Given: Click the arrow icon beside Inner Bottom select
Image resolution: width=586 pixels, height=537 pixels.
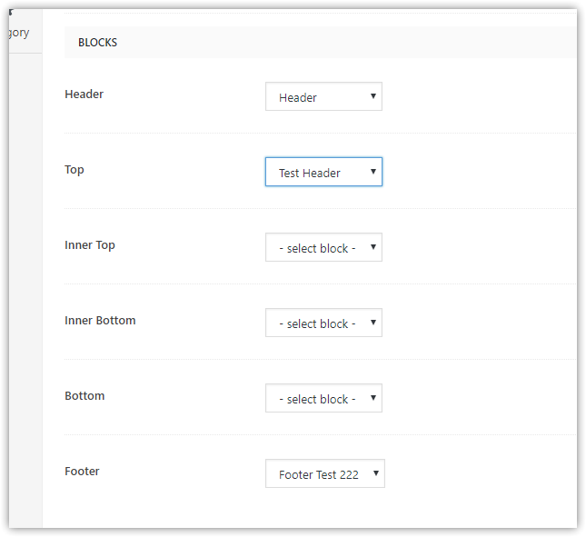Looking at the screenshot, I should (x=373, y=323).
